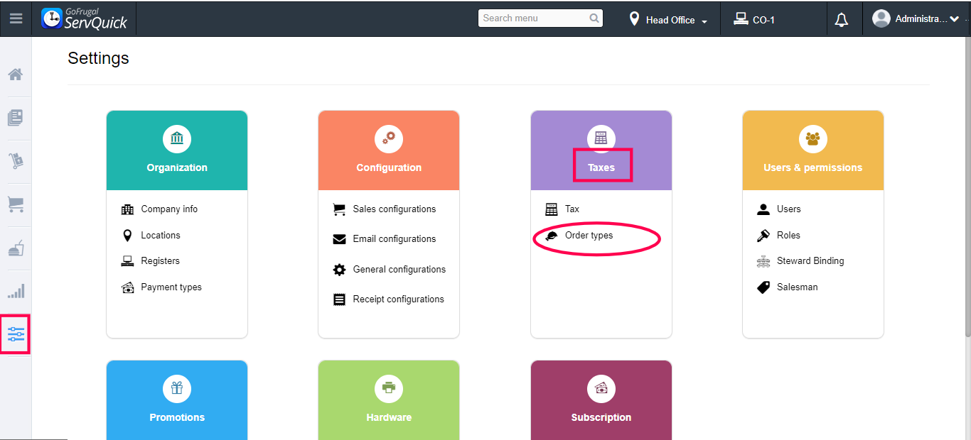Image resolution: width=971 pixels, height=440 pixels.
Task: Click the Taxes card heading
Action: pyautogui.click(x=601, y=168)
